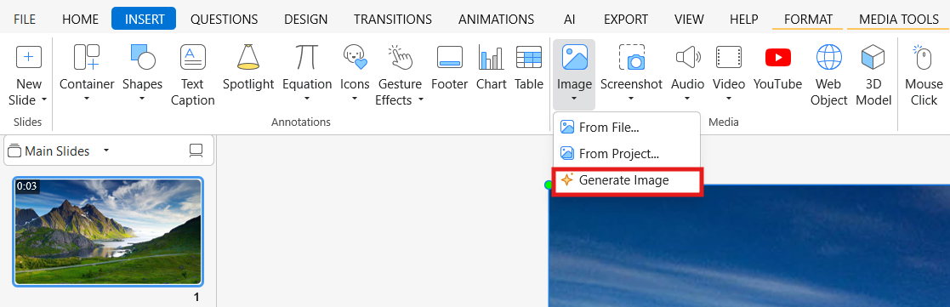Click the New Slide icon
Image resolution: width=950 pixels, height=307 pixels.
tap(28, 58)
